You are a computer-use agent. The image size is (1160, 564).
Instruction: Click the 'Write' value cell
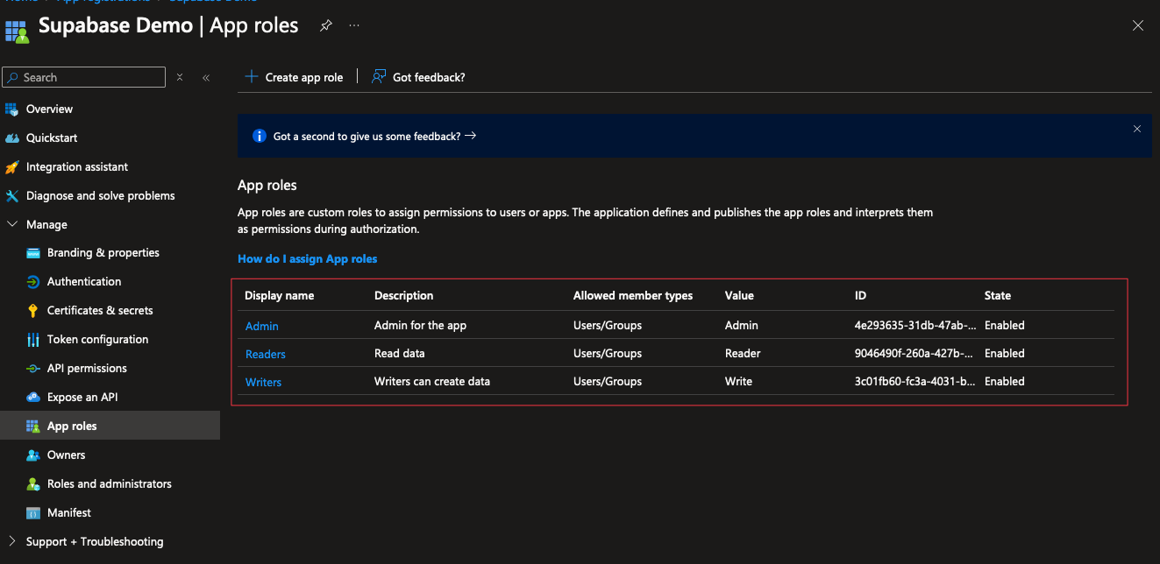tap(738, 382)
